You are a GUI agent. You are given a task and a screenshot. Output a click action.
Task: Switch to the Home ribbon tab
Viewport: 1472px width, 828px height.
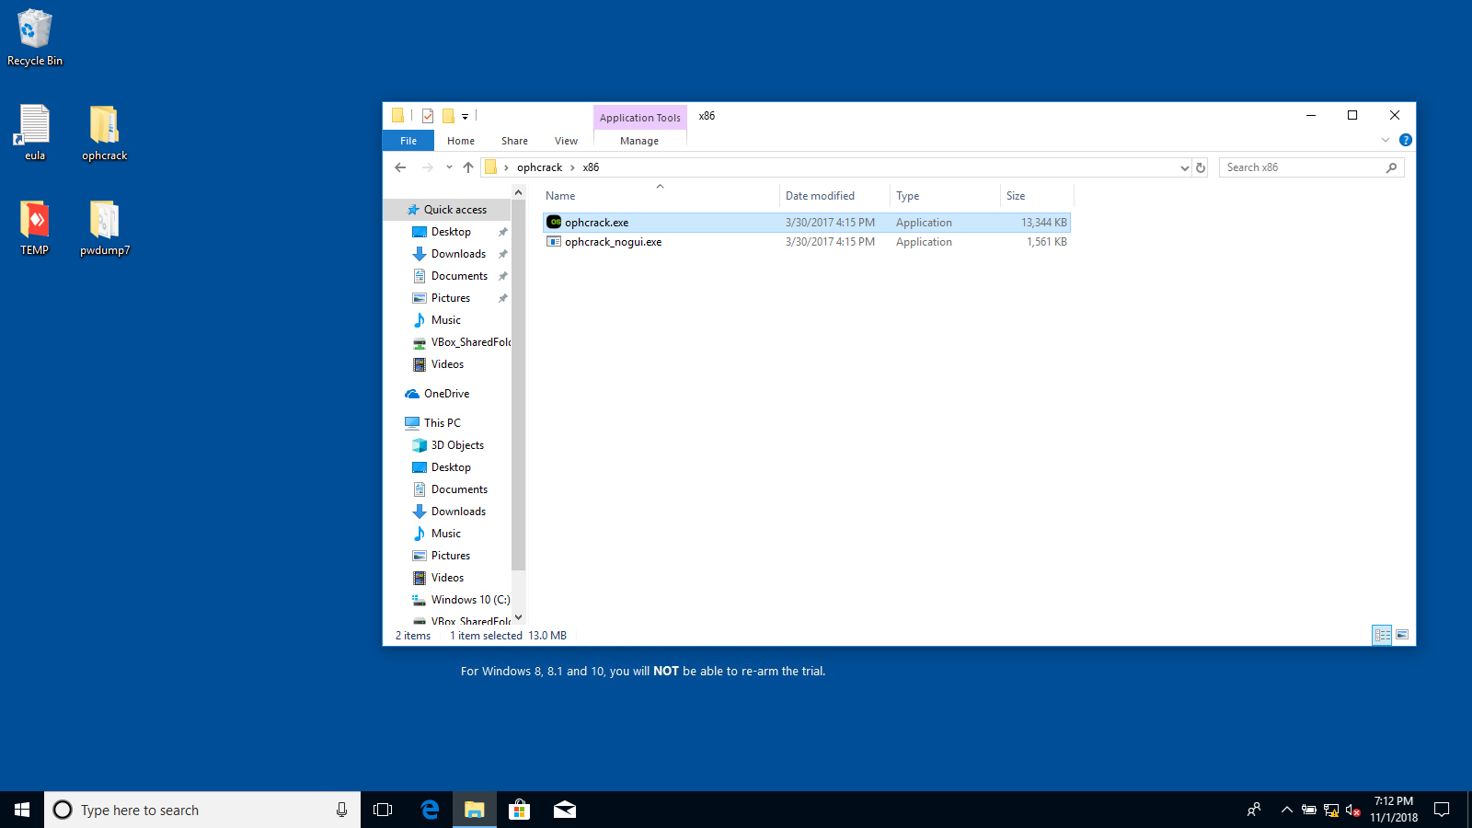pos(461,141)
